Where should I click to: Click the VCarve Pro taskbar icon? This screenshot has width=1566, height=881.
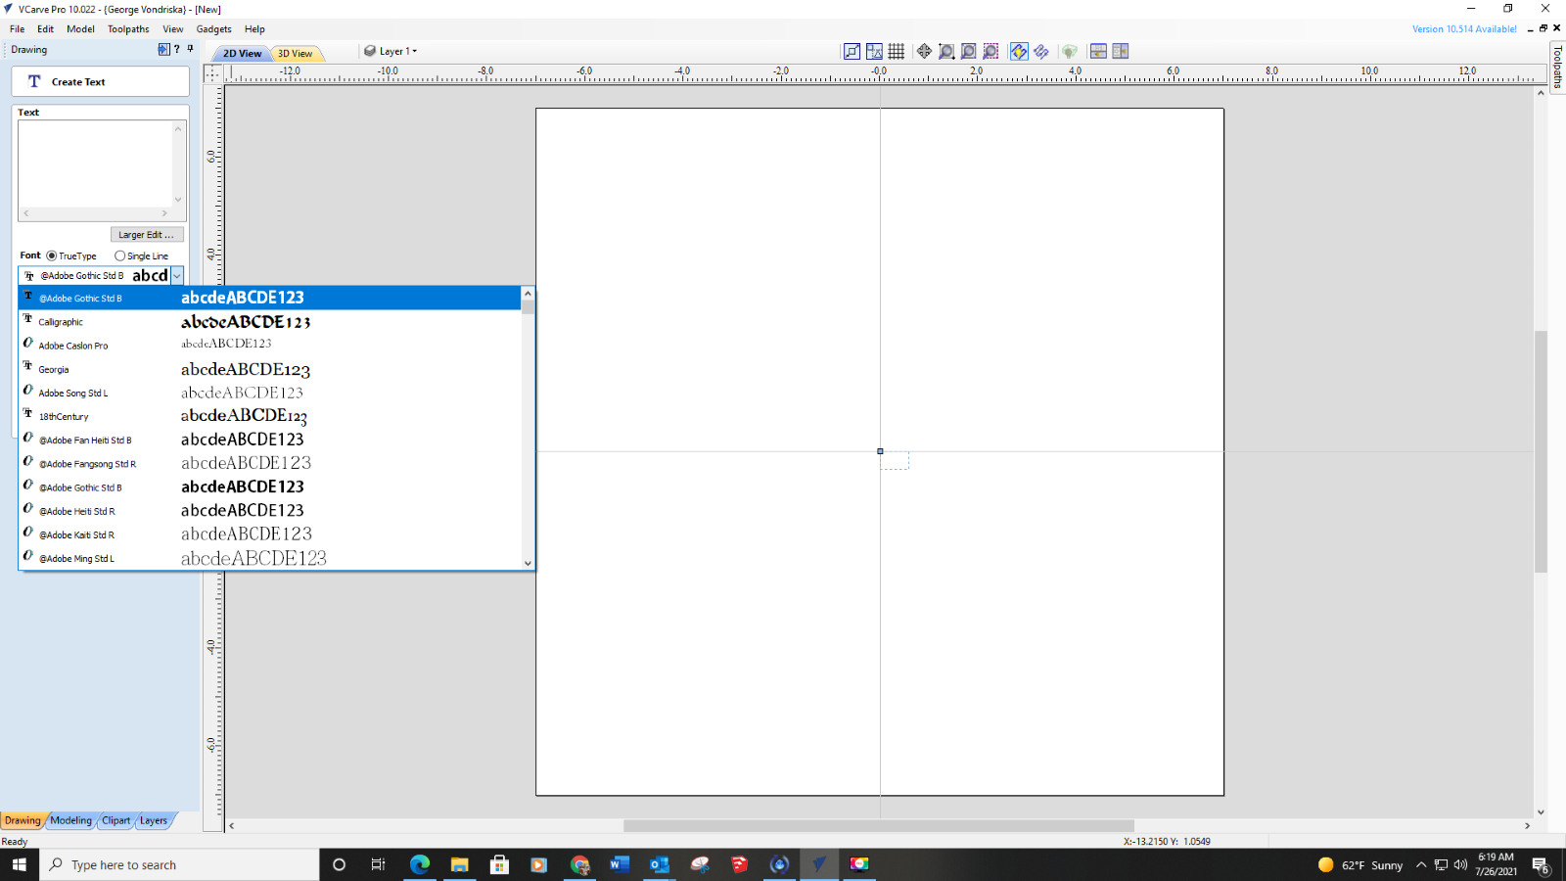coord(819,864)
